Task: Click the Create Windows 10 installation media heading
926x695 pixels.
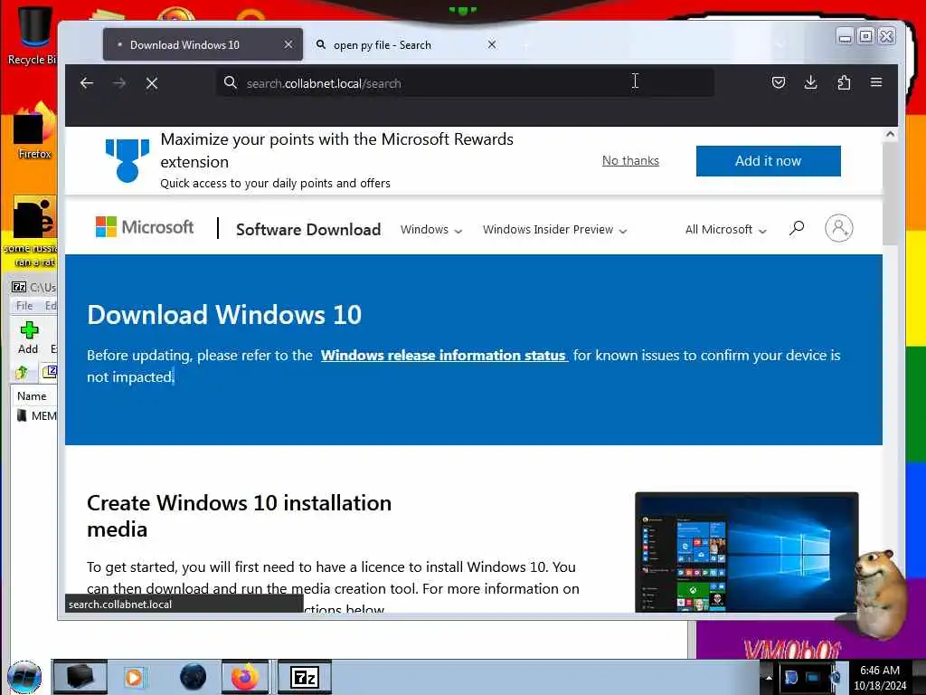Action: click(239, 516)
